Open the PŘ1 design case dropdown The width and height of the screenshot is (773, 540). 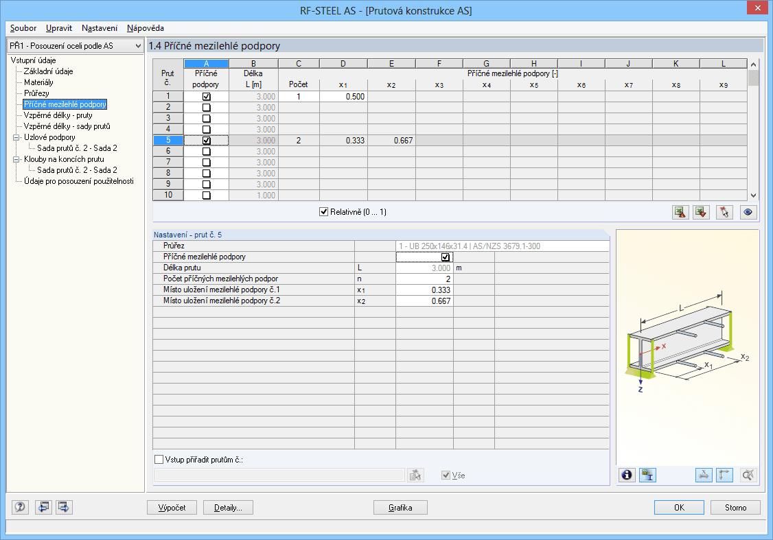click(76, 46)
